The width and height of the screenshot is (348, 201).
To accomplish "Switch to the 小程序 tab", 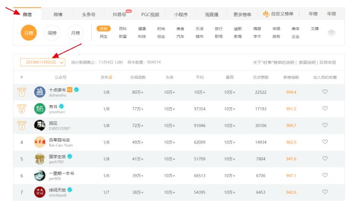I will (181, 14).
